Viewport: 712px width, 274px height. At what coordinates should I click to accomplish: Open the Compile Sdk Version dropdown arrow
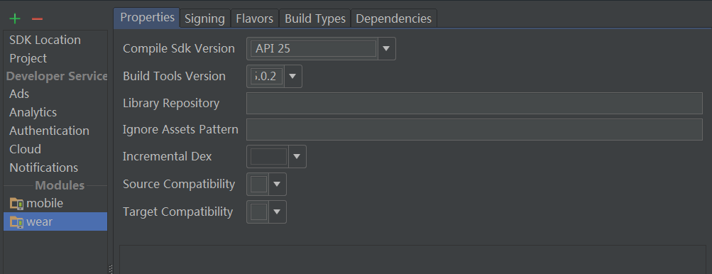pyautogui.click(x=386, y=48)
